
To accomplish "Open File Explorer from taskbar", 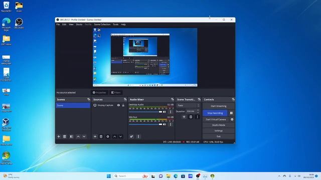I will (169, 176).
